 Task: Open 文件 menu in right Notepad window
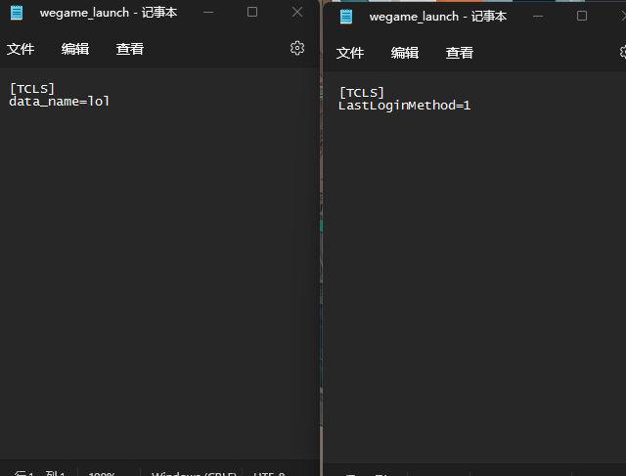tap(350, 53)
